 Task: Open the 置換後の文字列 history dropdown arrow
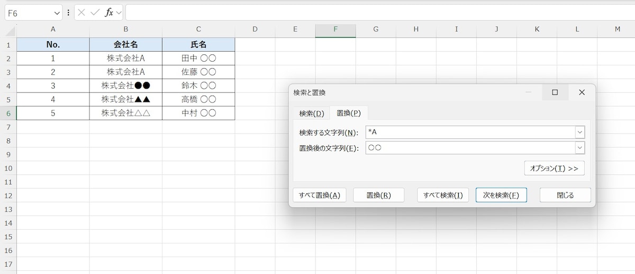coord(580,148)
